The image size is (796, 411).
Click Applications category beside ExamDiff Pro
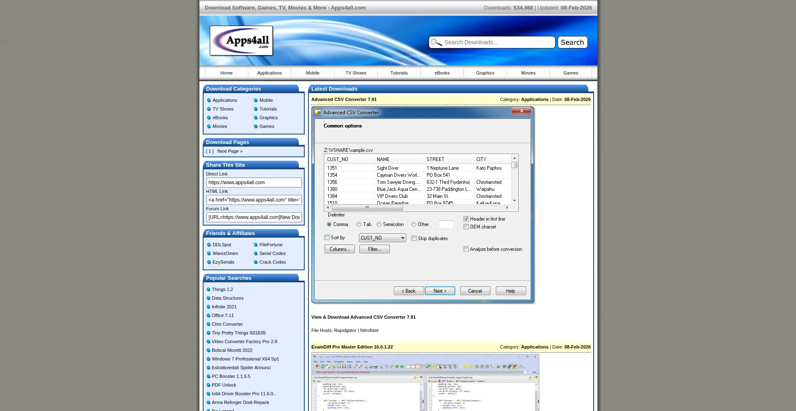click(534, 347)
